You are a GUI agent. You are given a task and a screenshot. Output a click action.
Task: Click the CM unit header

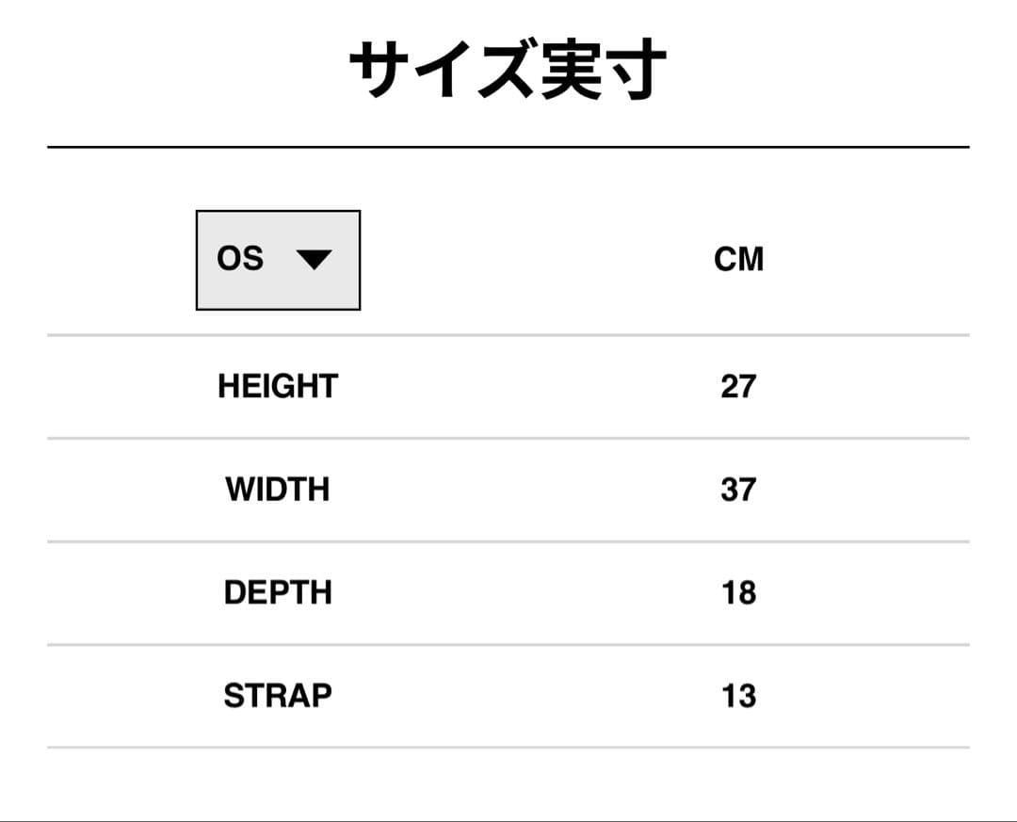click(739, 257)
